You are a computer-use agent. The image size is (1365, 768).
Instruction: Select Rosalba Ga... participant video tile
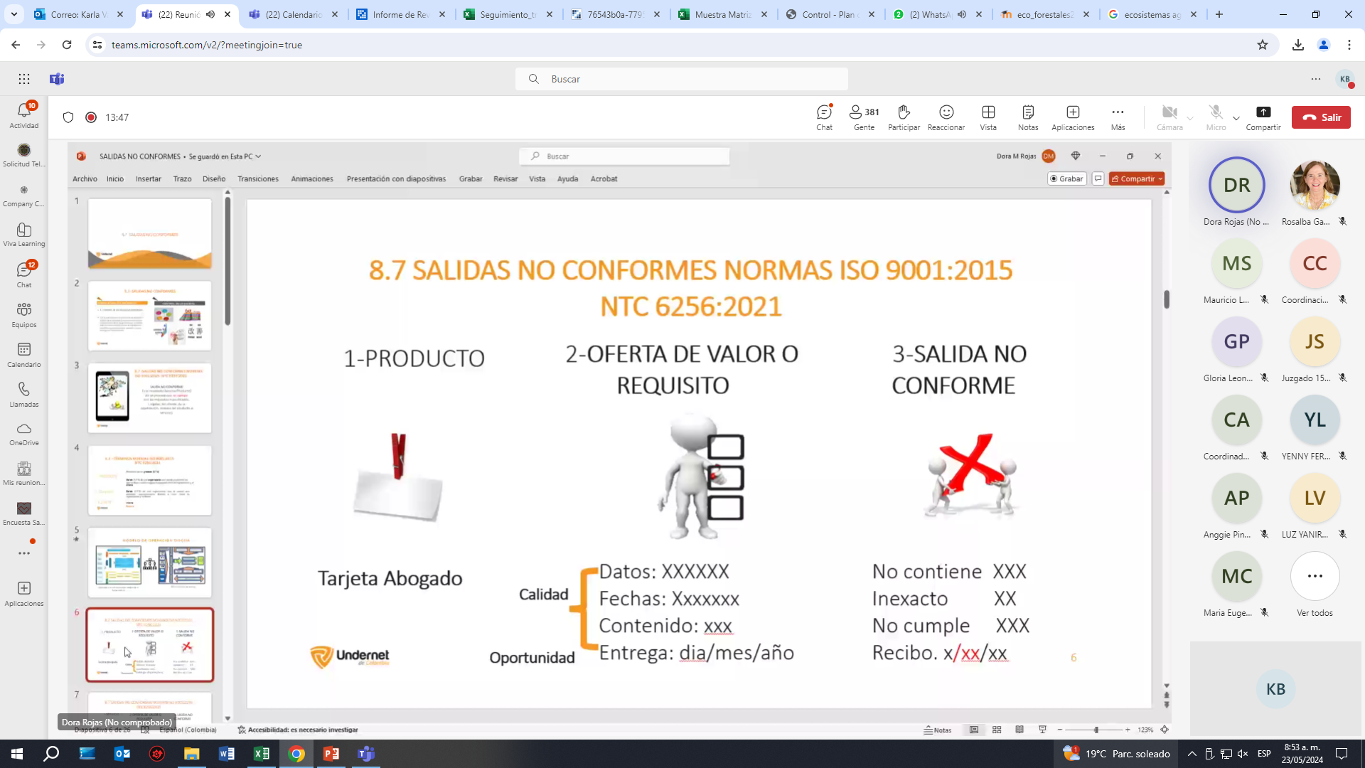[x=1315, y=192]
